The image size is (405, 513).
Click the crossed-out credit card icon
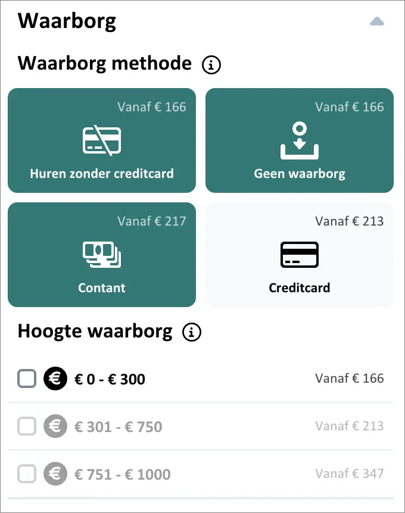(x=101, y=141)
